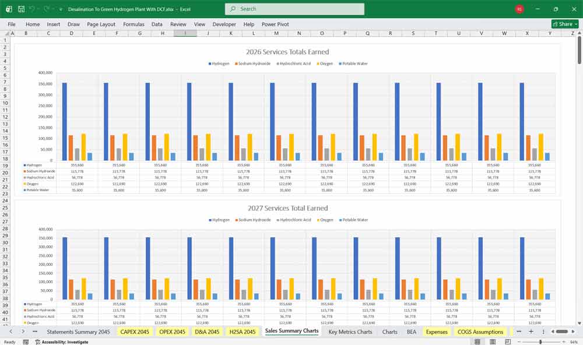Switch to Normal view from the status bar
Viewport: 583px width, 345px height.
pos(477,340)
